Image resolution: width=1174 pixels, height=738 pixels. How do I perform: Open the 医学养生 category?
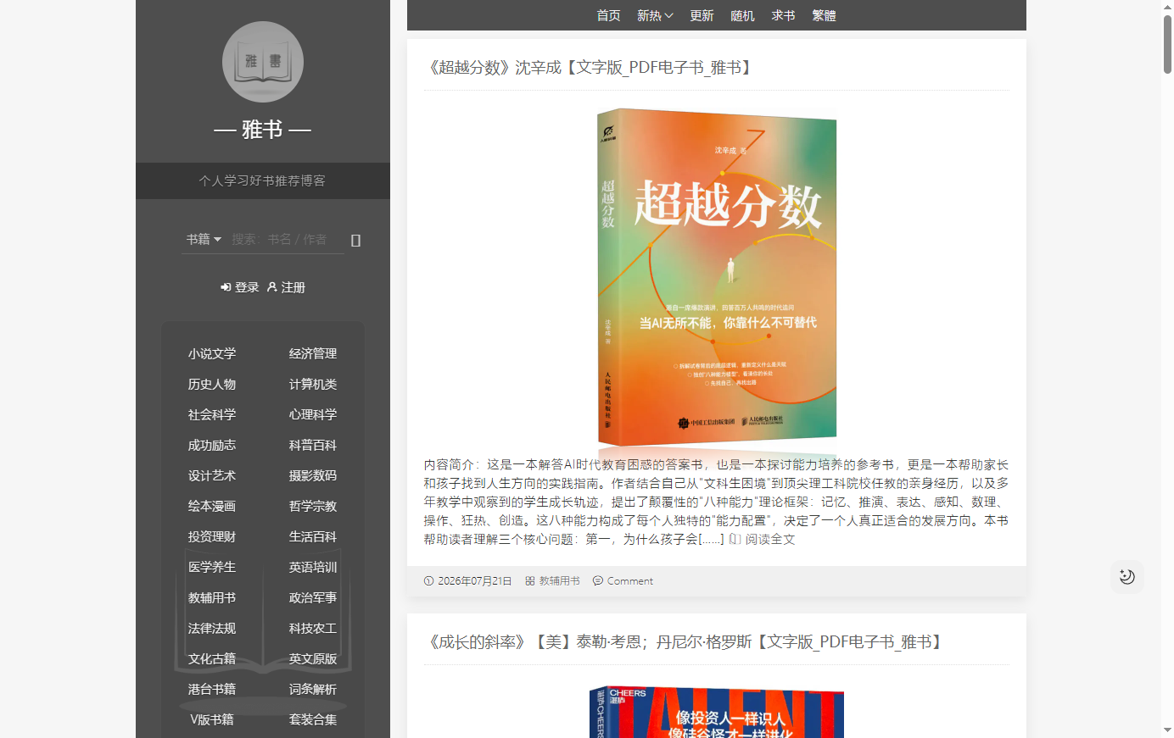pos(212,567)
